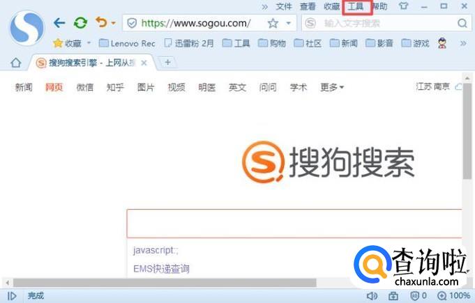The width and height of the screenshot is (475, 303).
Task: Expand the 更多 dropdown
Action: click(x=332, y=87)
